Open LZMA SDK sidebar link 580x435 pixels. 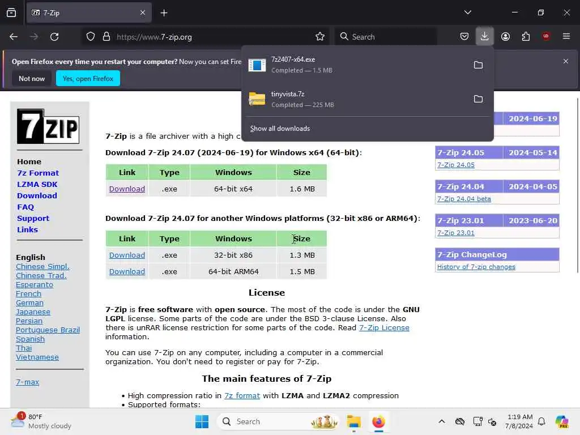[x=37, y=185]
